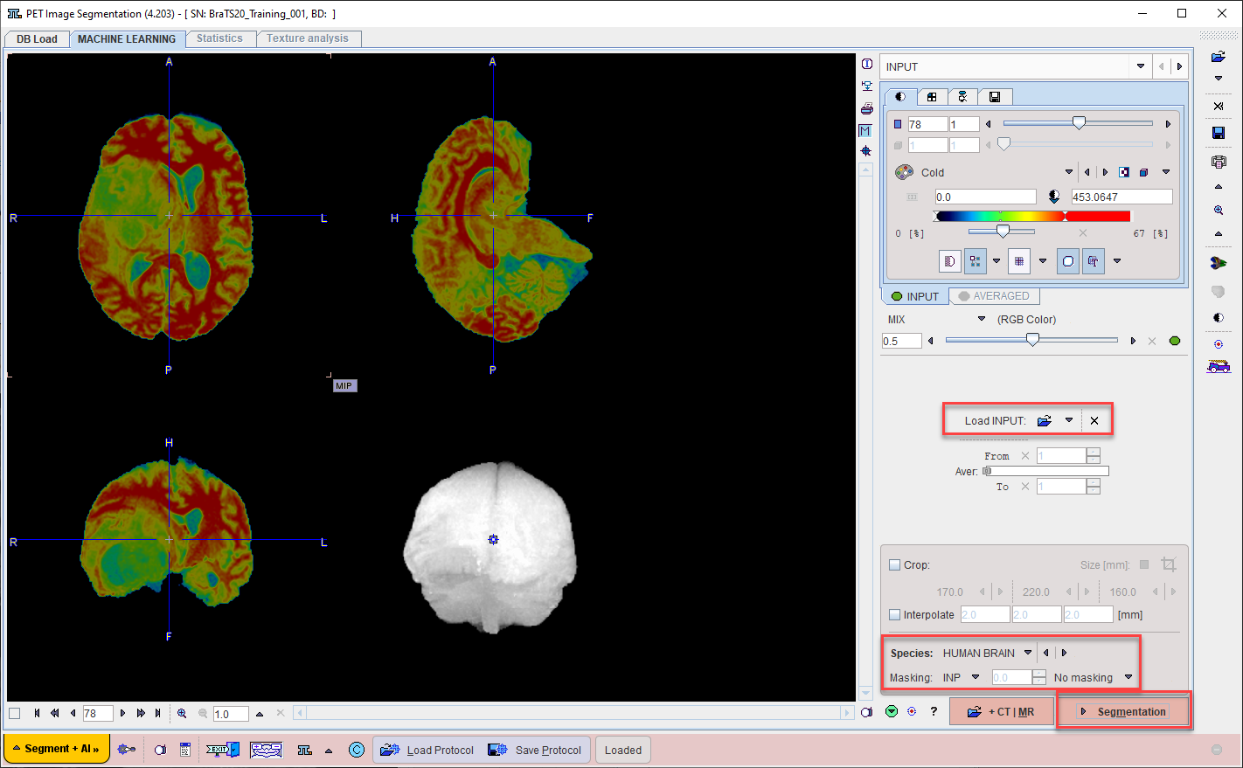Toggle the shaded interpolation button in display panel
Viewport: 1243px width, 768px height.
pyautogui.click(x=949, y=261)
